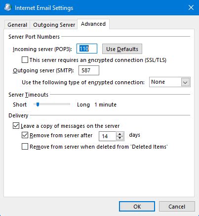Image resolution: width=199 pixels, height=216 pixels.
Task: Click the dropdown arrow next to None
Action: tap(185, 82)
